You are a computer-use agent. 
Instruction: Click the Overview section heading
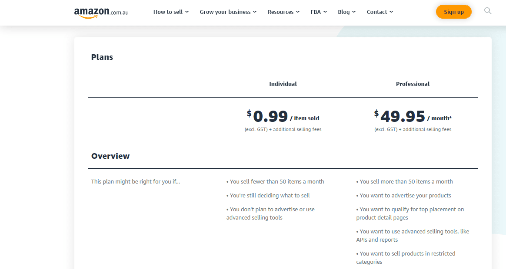pyautogui.click(x=110, y=156)
